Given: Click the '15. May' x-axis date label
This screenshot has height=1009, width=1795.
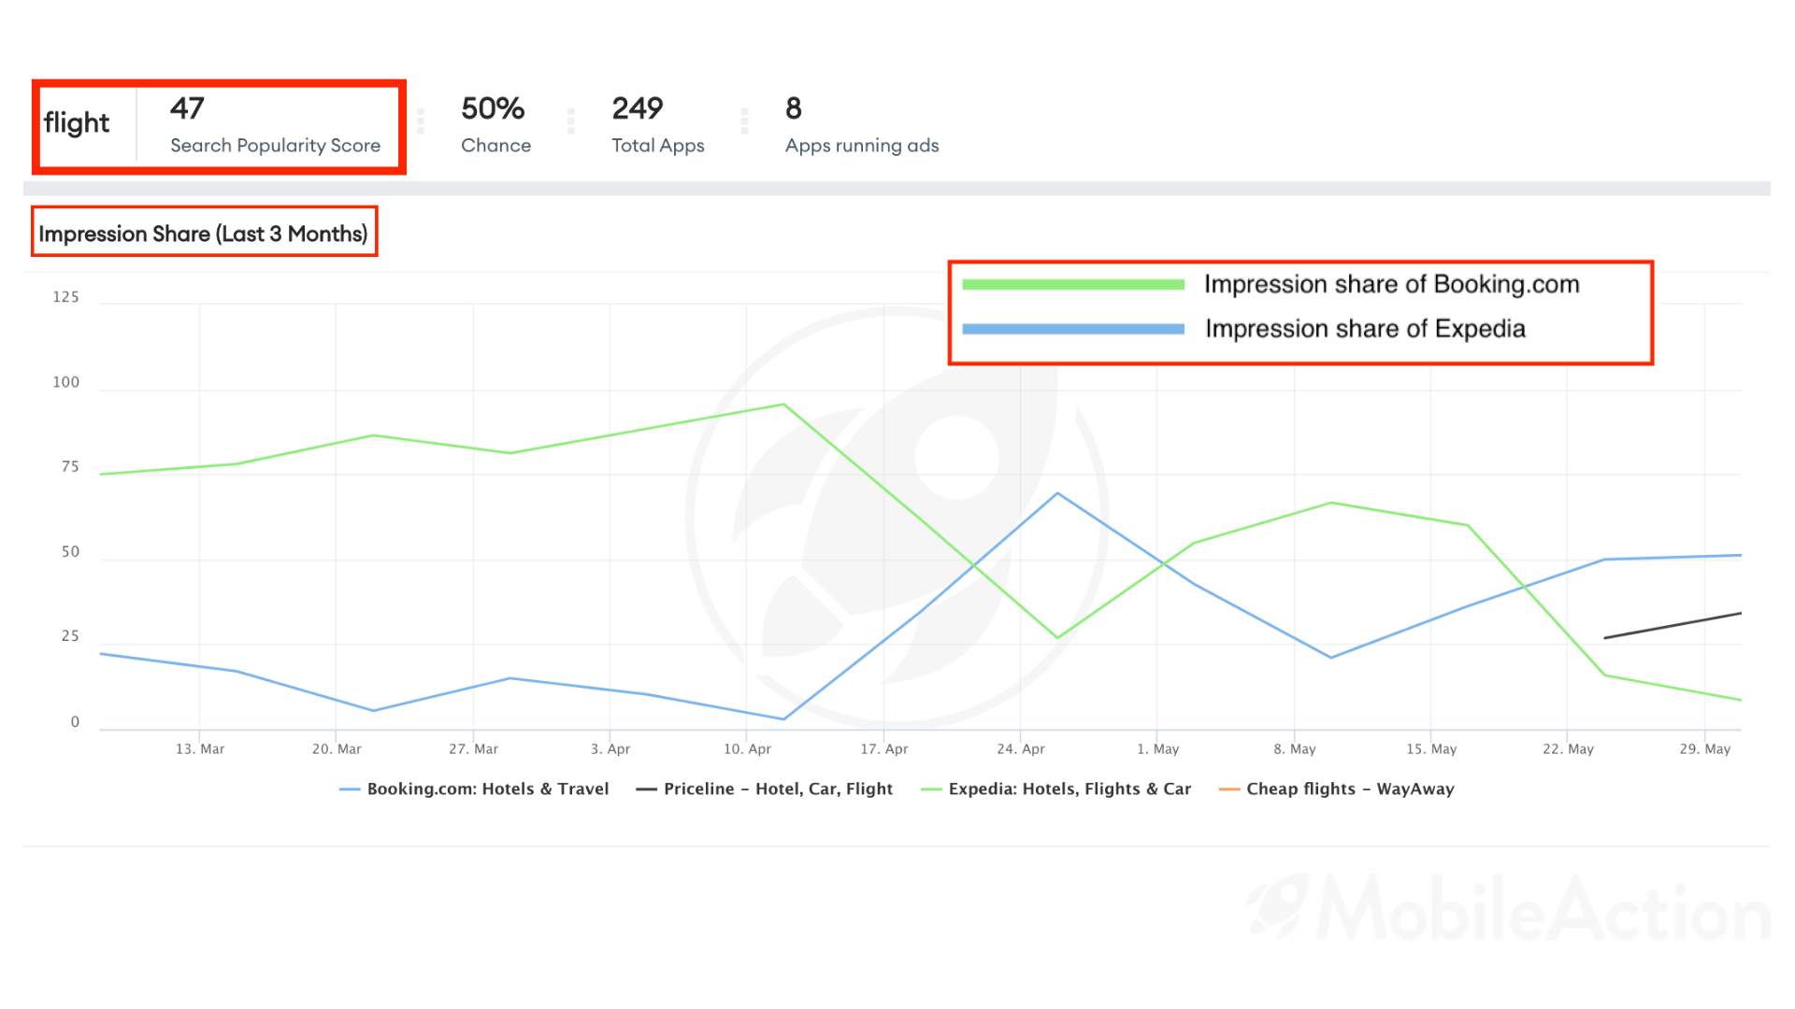Looking at the screenshot, I should pyautogui.click(x=1431, y=749).
